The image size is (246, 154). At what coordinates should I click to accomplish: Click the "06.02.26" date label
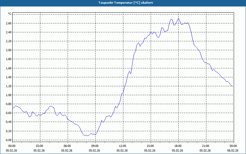click(233, 151)
